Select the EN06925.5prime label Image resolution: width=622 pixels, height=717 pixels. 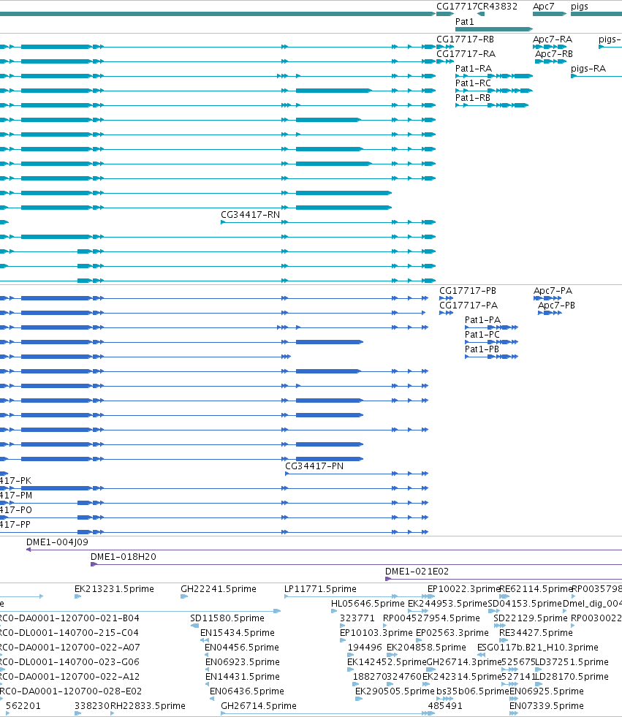coord(547,691)
